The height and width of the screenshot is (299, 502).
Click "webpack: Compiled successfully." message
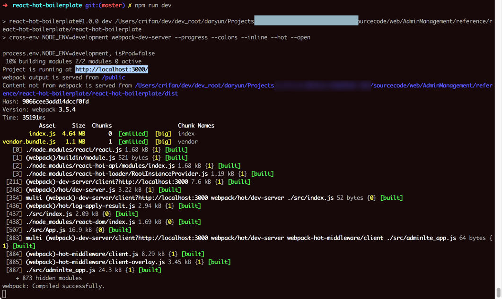tap(53, 286)
